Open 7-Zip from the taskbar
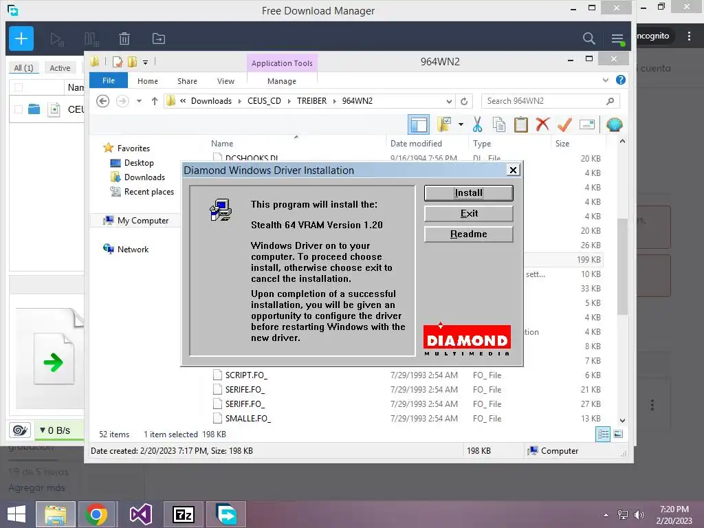 [x=184, y=514]
